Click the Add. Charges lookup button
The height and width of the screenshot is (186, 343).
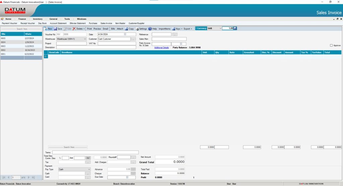[133, 162]
